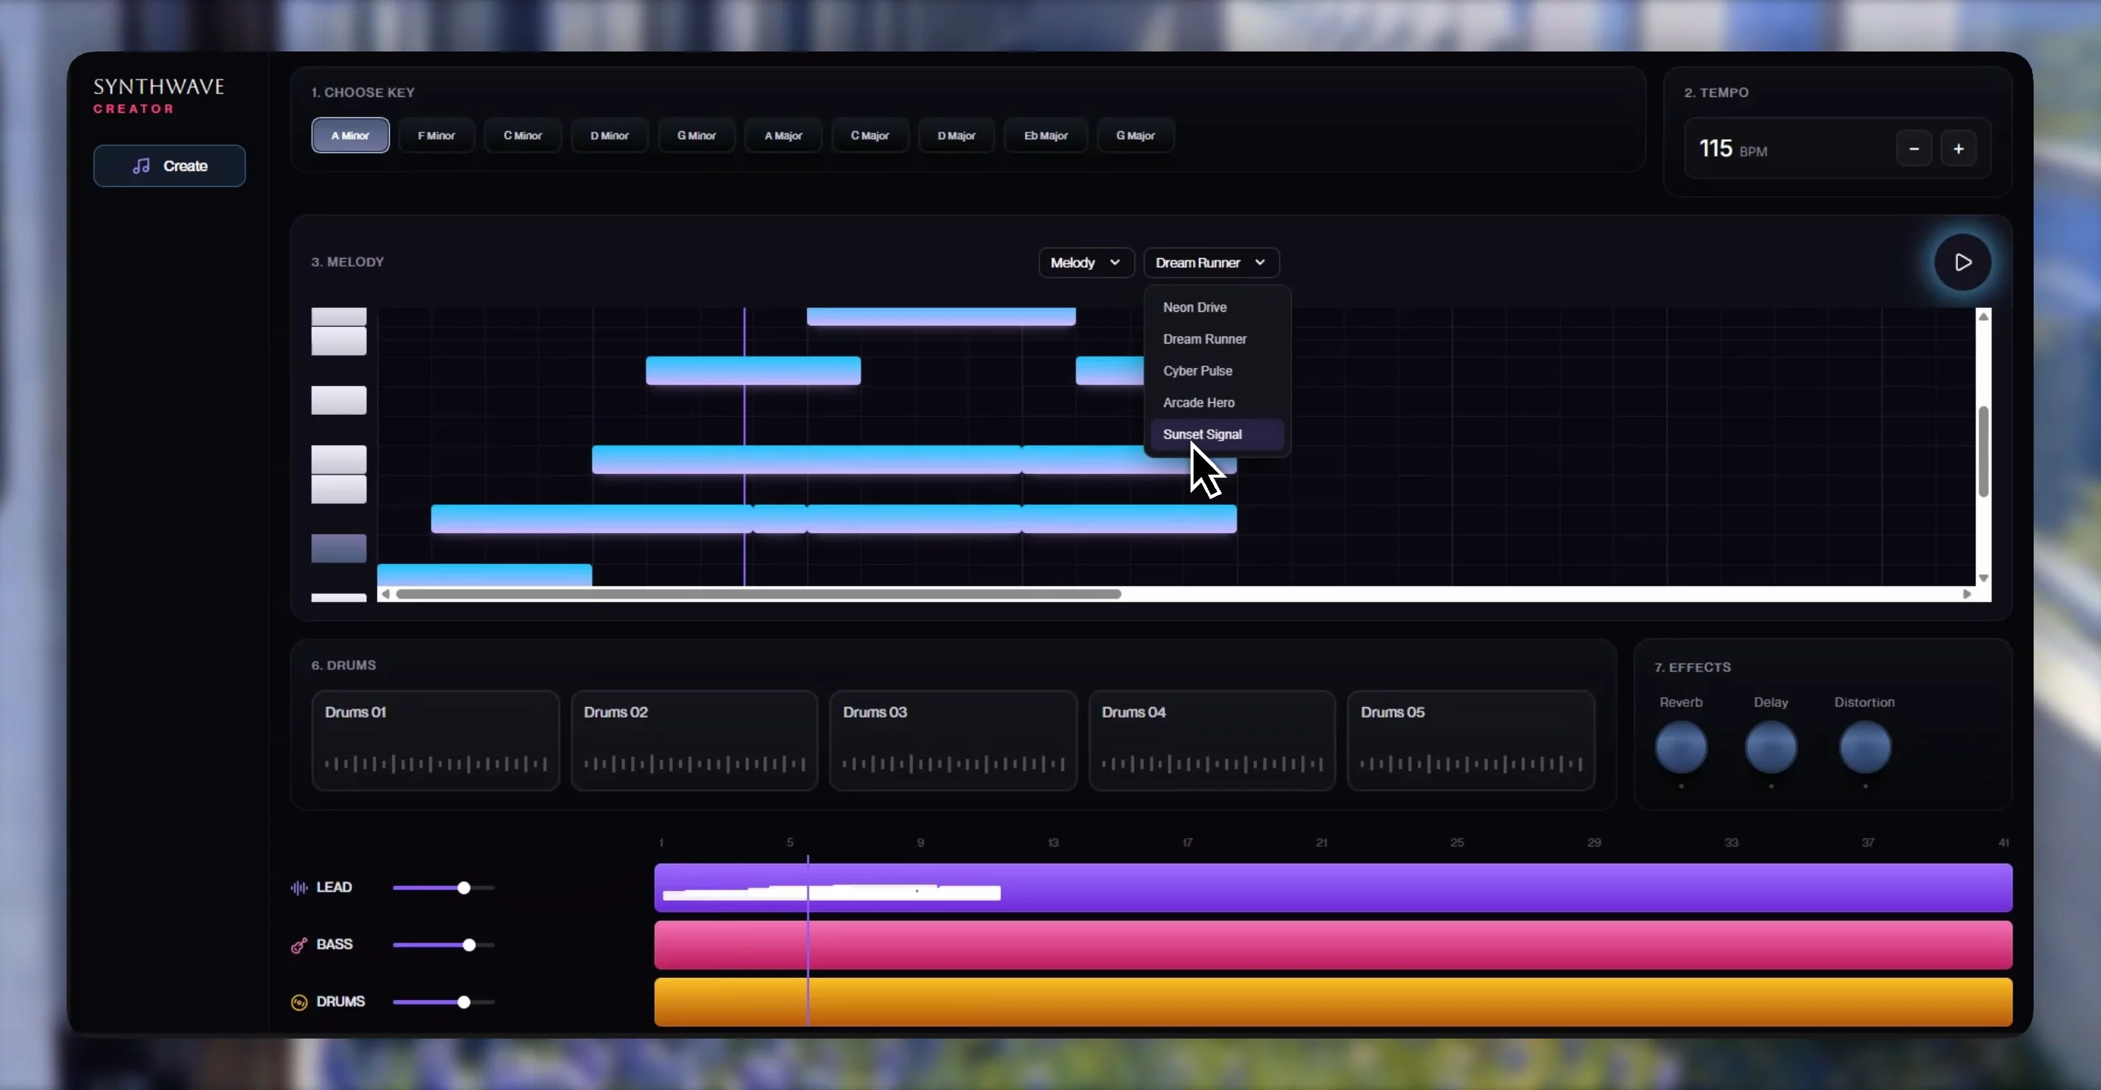The height and width of the screenshot is (1090, 2101).
Task: Select the Drums 03 pattern card
Action: (954, 741)
